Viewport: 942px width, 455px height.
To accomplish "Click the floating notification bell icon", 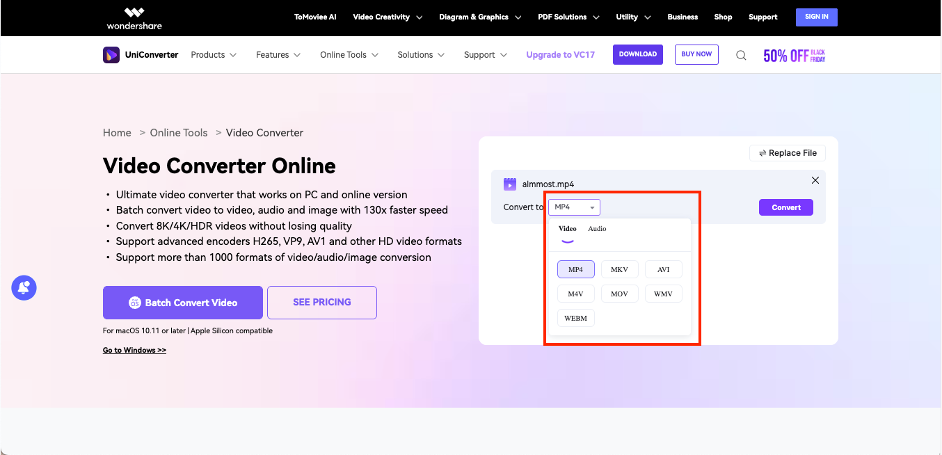I will [24, 287].
